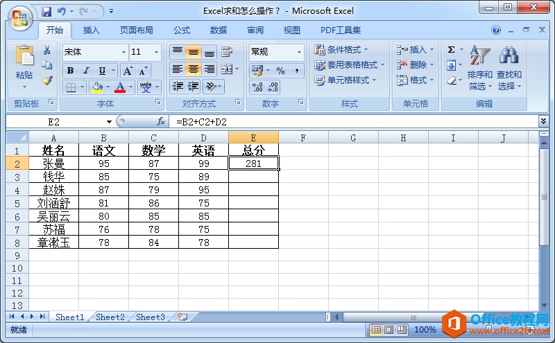
Task: Open Sort and Filter tool
Action: click(x=479, y=69)
